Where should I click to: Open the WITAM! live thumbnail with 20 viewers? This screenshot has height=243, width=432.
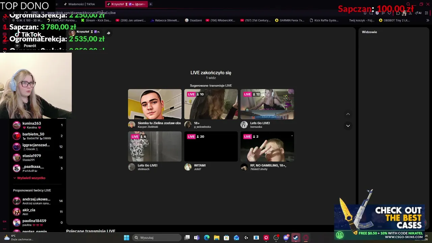point(211,146)
